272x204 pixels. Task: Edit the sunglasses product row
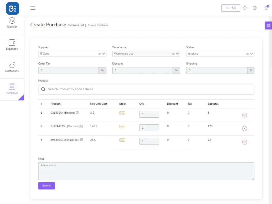pyautogui.click(x=82, y=140)
